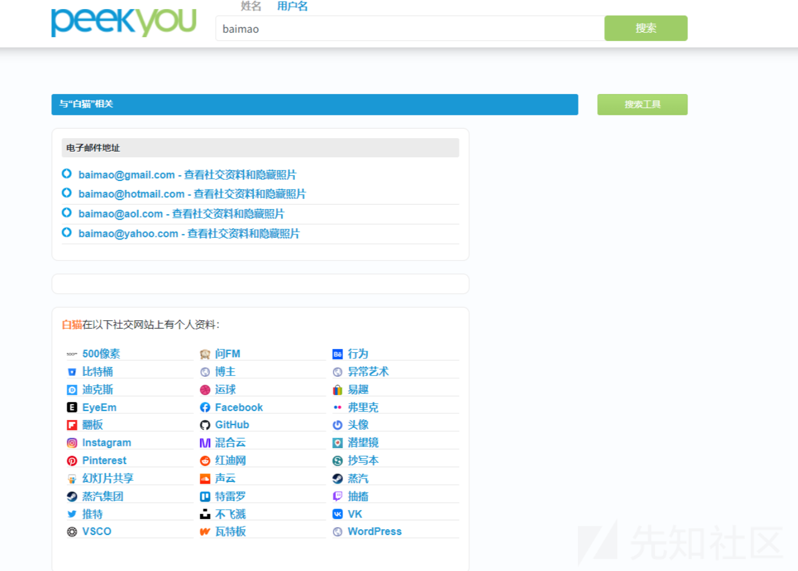Open the EyeEm profile link

tap(99, 408)
